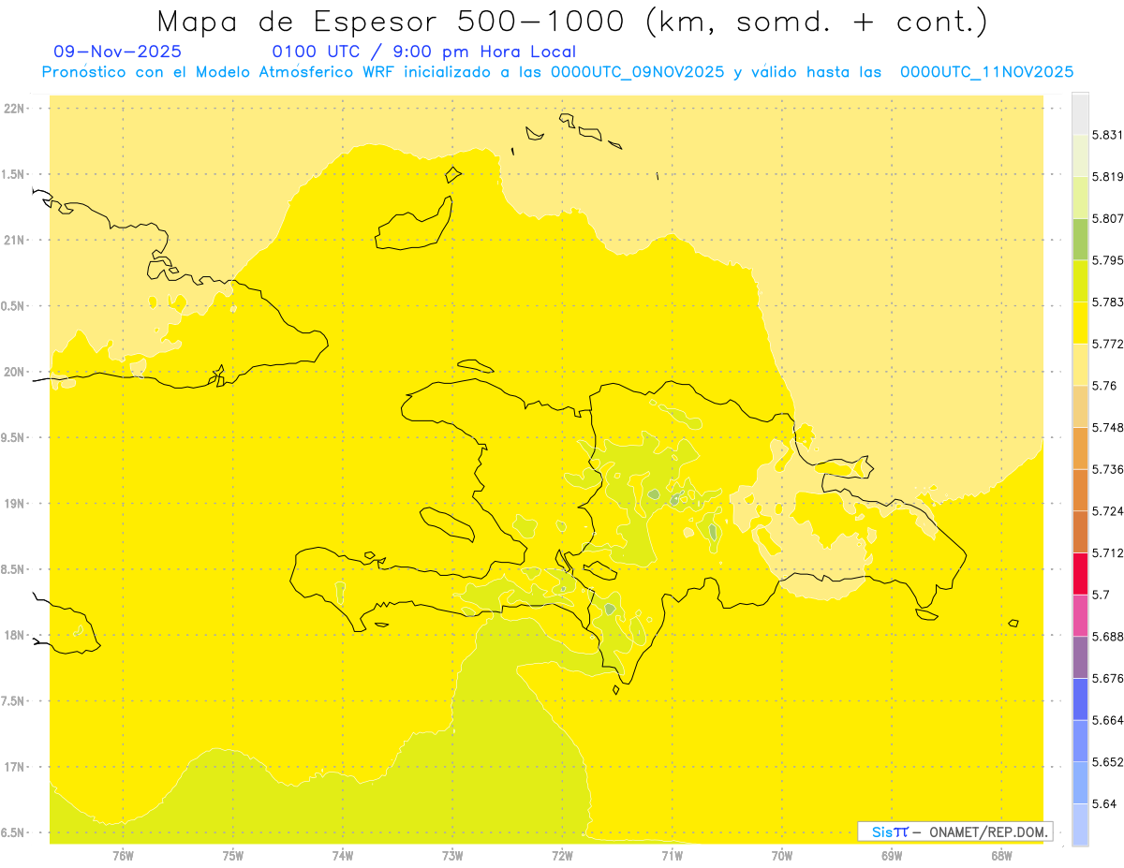The image size is (1124, 868).
Task: Click the 20N latitude label
Action: coord(13,372)
